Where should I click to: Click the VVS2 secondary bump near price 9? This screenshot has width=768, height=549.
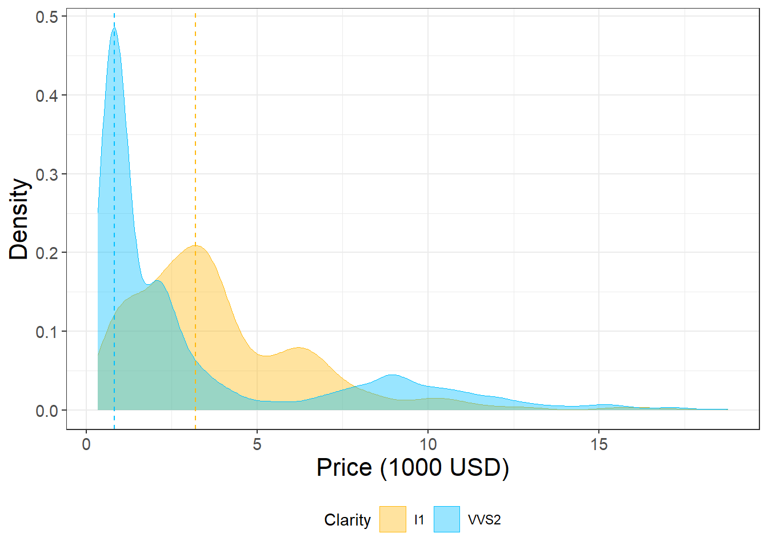coord(393,376)
